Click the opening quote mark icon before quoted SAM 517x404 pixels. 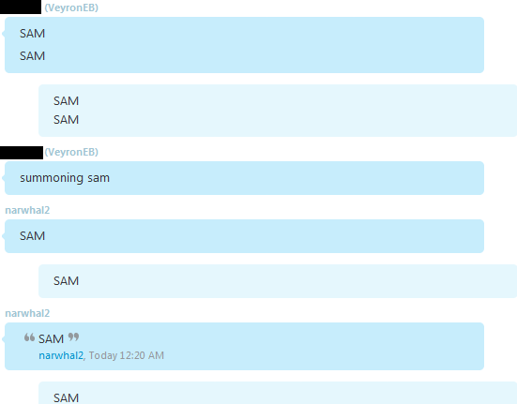[29, 337]
